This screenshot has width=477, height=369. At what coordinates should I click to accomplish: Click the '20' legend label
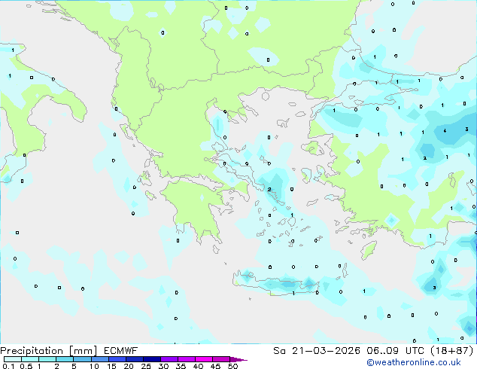point(129,366)
